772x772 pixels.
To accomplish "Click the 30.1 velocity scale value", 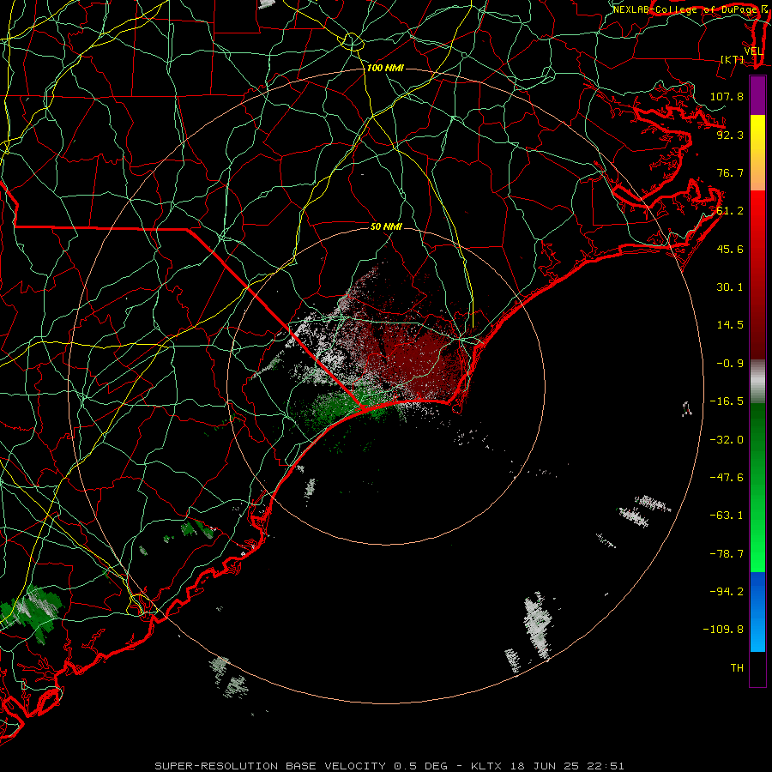I will click(730, 287).
